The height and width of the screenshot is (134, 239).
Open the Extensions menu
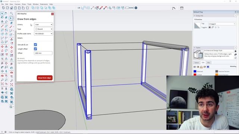point(44,4)
